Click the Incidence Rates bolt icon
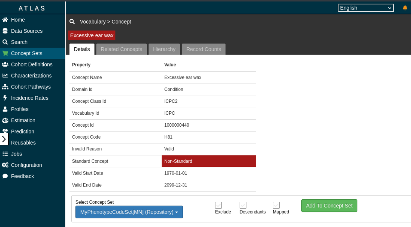 coord(5,98)
